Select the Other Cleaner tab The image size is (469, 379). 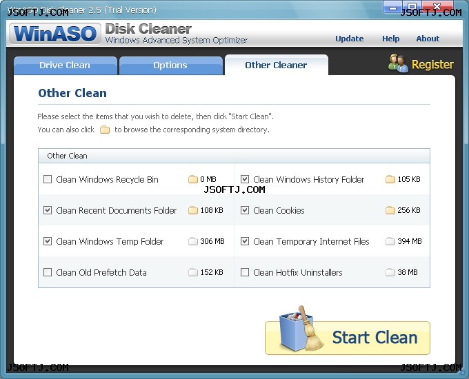tap(277, 65)
